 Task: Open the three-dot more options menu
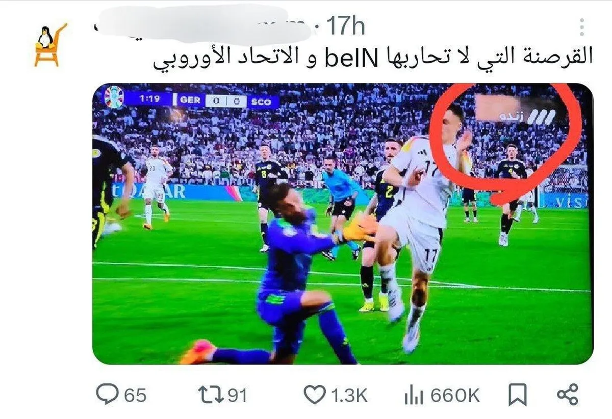582,27
